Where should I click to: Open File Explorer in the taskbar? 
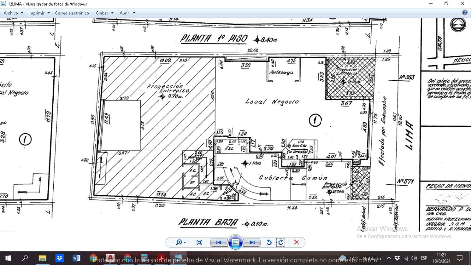(42, 258)
